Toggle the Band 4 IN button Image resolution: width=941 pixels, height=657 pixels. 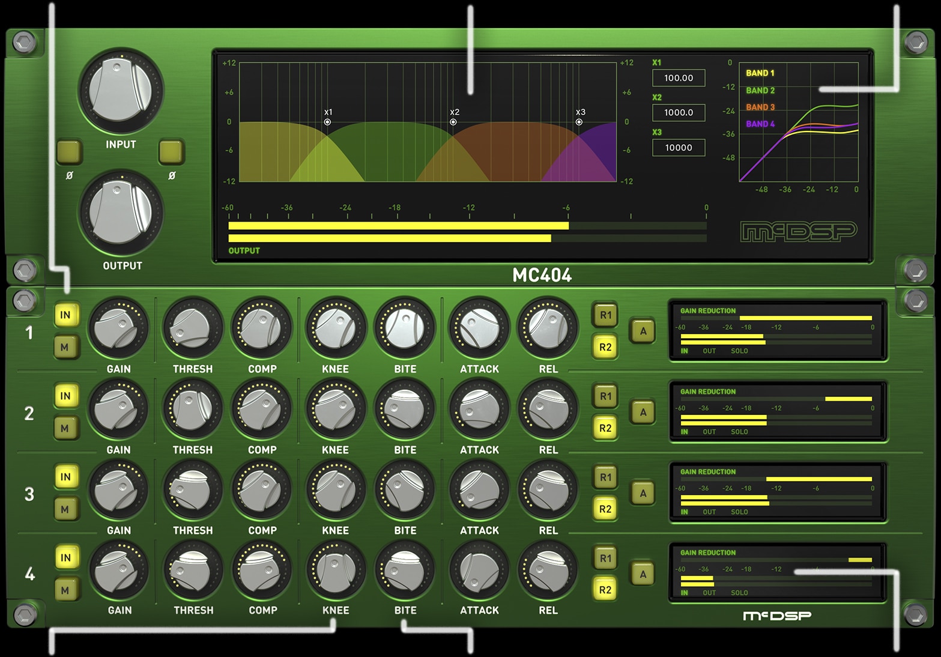pyautogui.click(x=65, y=558)
